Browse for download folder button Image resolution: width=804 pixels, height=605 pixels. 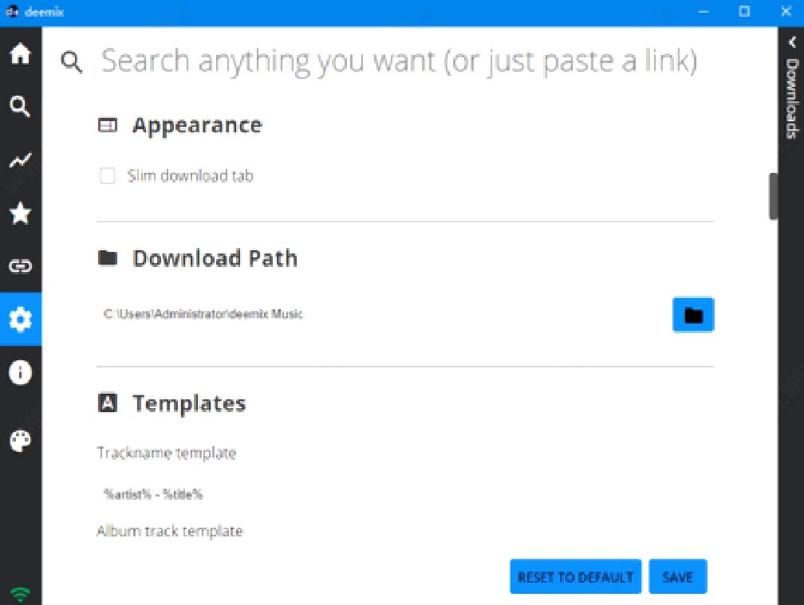coord(693,315)
